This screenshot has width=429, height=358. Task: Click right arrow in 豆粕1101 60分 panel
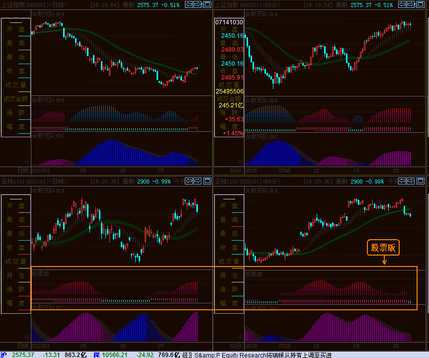coord(411,181)
